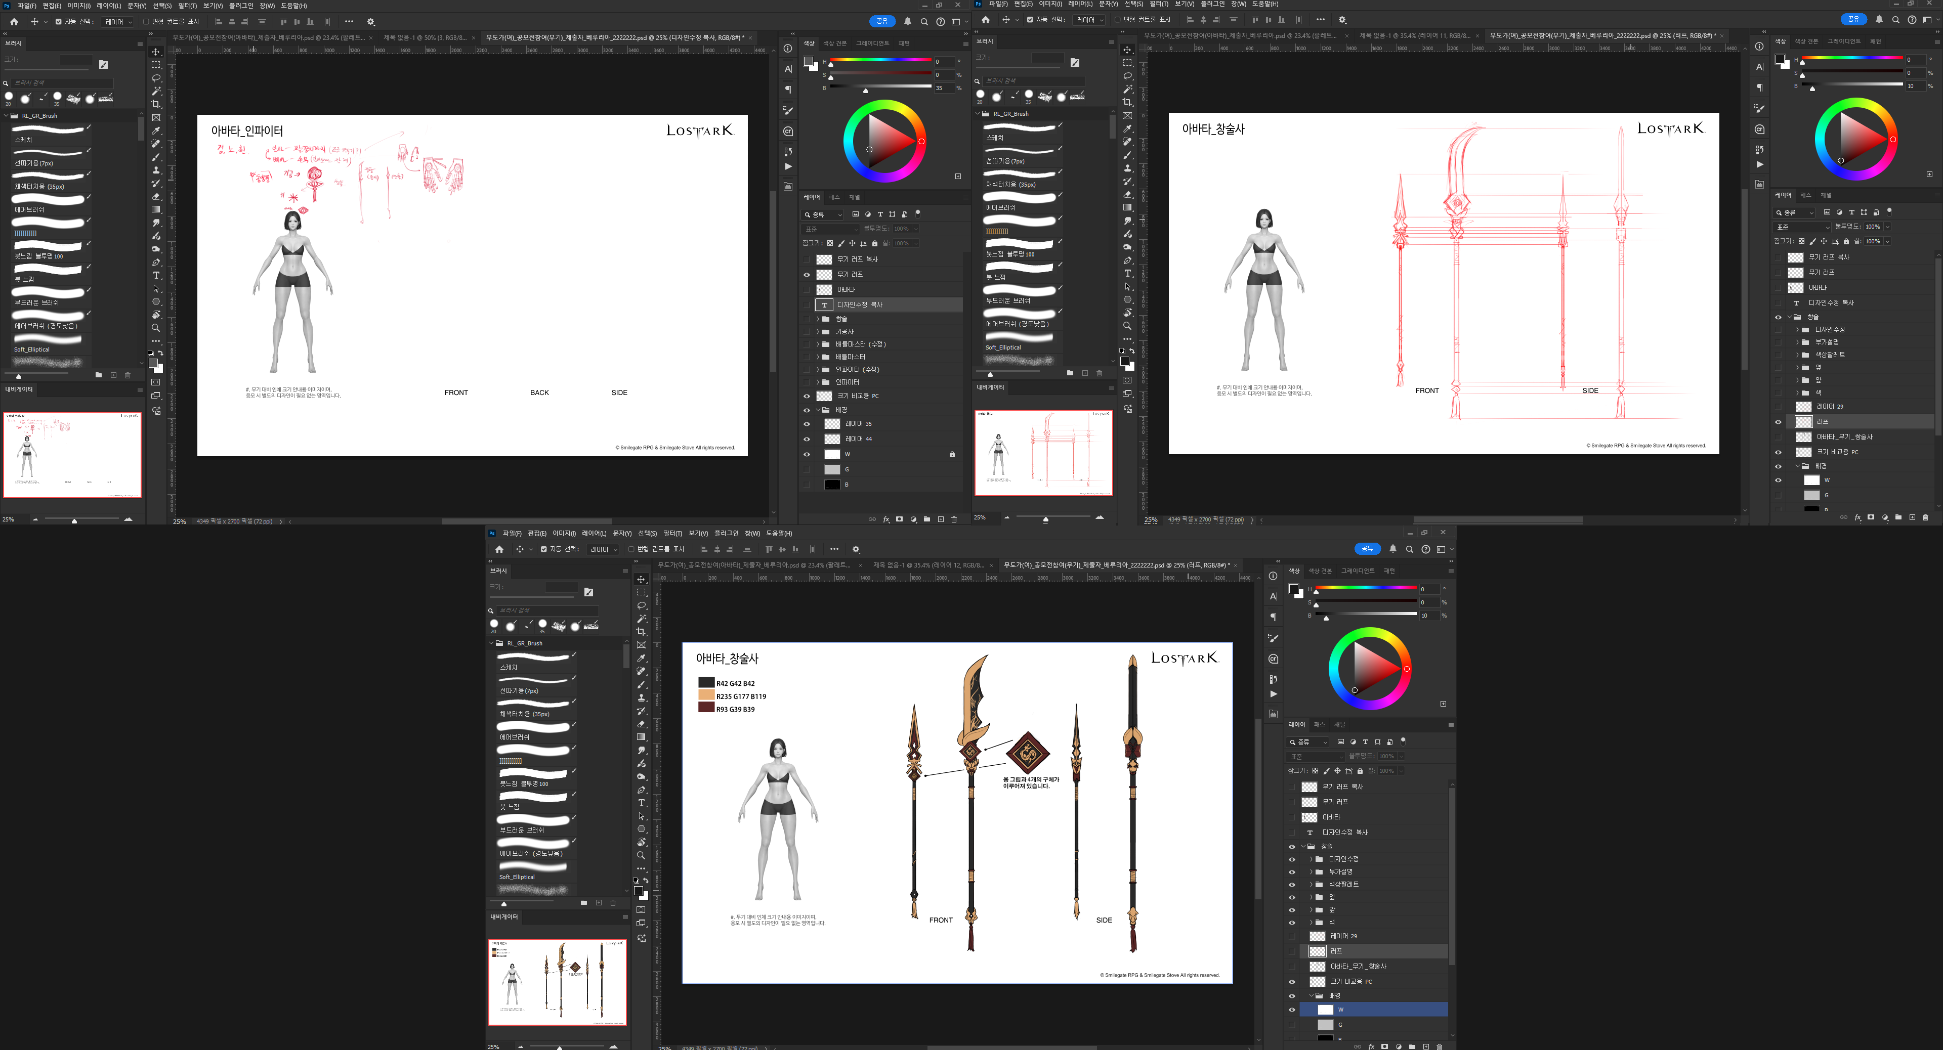Select the Brush tool in top-right window
The image size is (1943, 1050).
coord(1128,155)
